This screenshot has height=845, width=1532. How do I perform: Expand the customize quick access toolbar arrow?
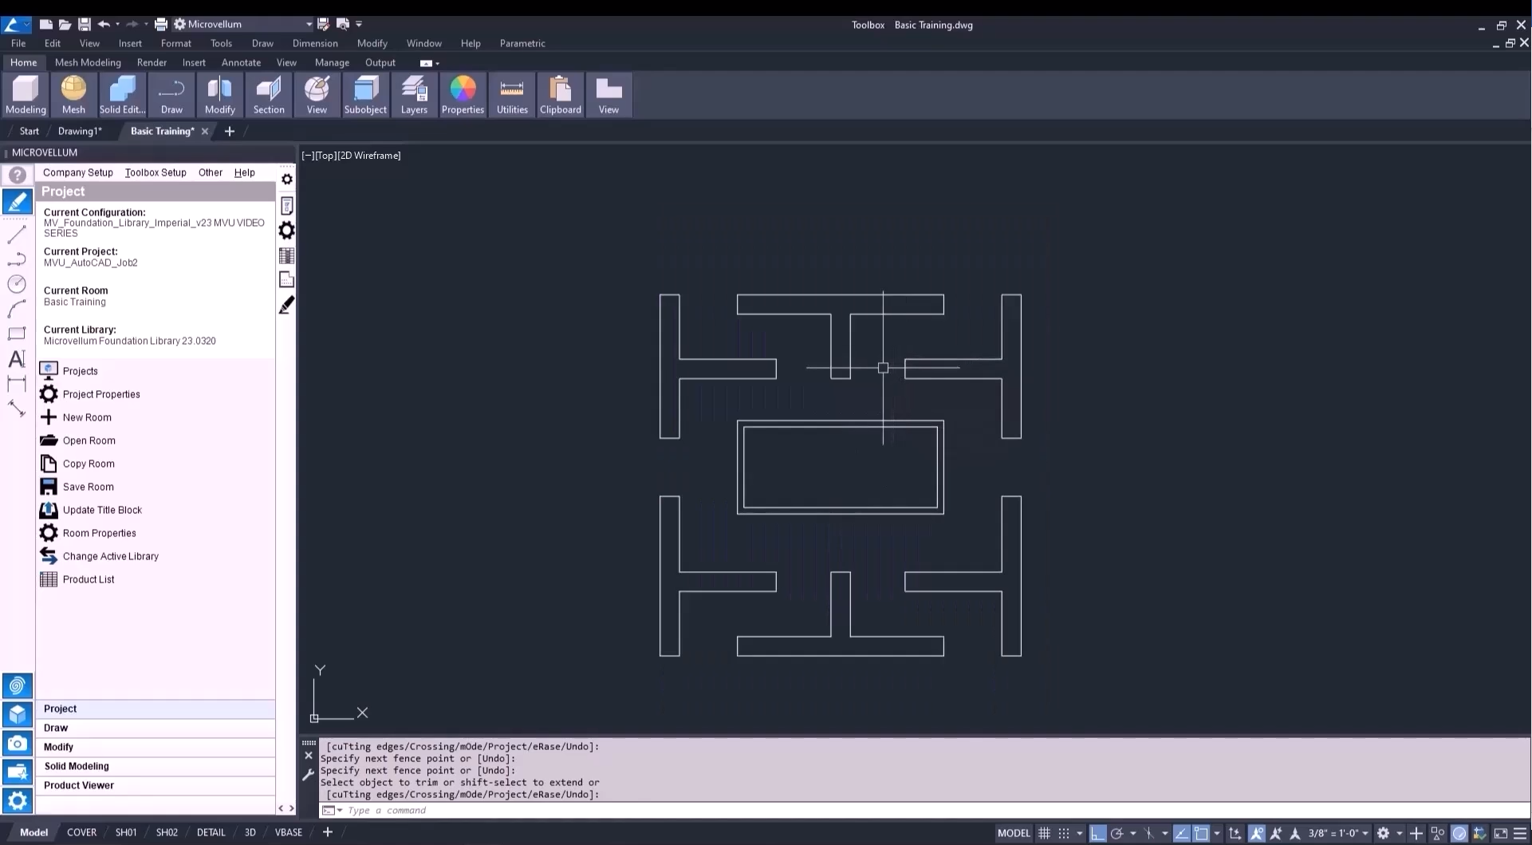coord(359,25)
